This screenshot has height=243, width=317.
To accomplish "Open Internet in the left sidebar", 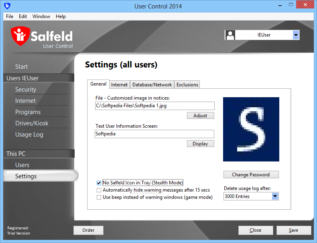I will click(x=25, y=101).
